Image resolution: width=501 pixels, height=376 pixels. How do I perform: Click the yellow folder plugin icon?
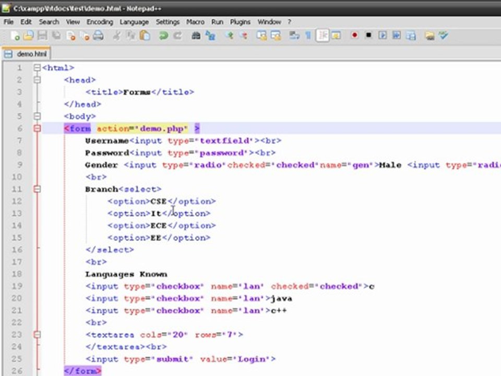pyautogui.click(x=430, y=36)
